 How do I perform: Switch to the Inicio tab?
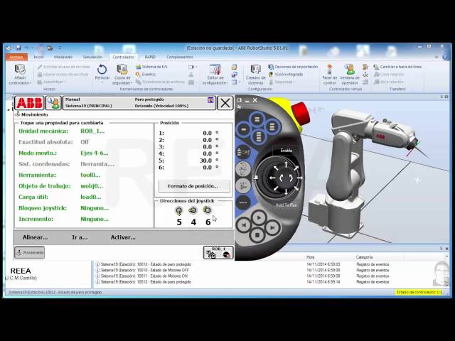coord(38,57)
